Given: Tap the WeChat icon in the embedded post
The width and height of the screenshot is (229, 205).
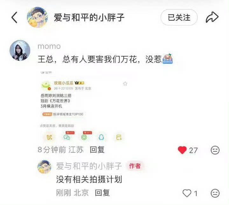Looking at the screenshot, I should 67,137.
